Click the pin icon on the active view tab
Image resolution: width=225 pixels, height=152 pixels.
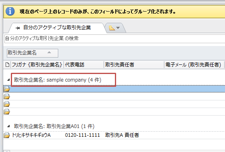[x=18, y=28]
